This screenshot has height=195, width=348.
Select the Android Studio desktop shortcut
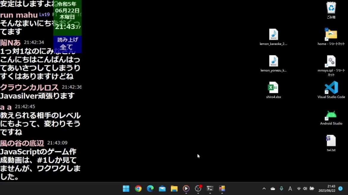tap(331, 114)
